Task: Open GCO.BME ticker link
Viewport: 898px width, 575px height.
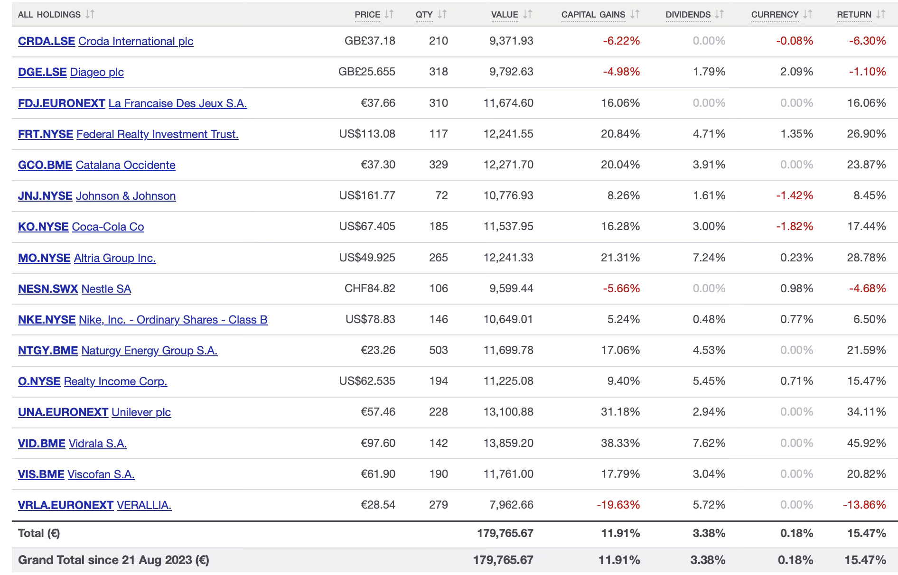Action: [45, 165]
